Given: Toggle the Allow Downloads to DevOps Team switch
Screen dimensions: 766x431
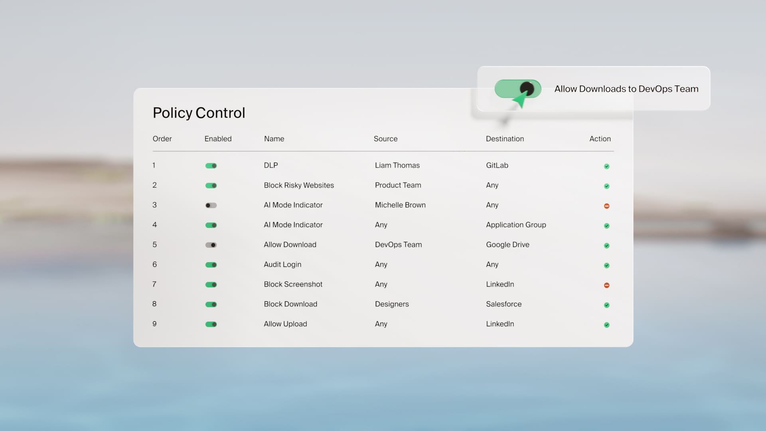Looking at the screenshot, I should pos(517,89).
